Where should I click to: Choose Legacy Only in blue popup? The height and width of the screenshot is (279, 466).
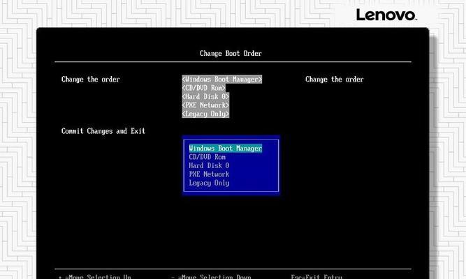209,183
